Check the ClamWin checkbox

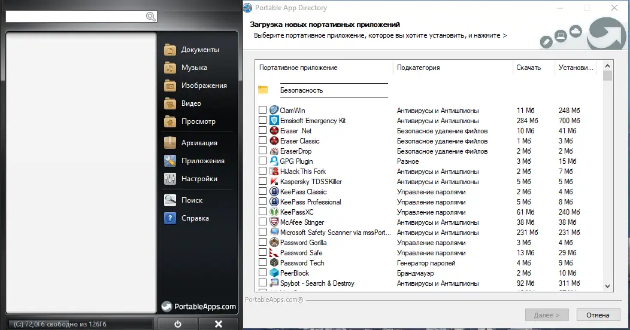pos(262,109)
